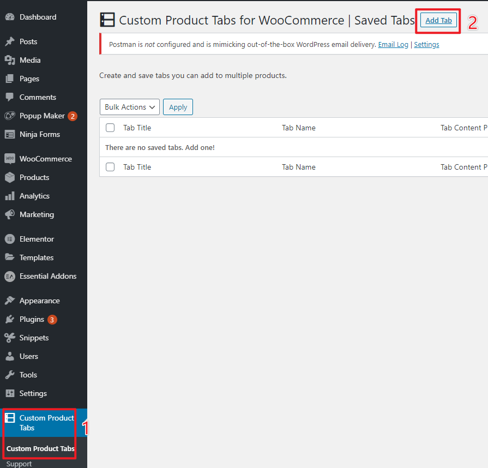
Task: Click the Plugins plug icon
Action: [x=10, y=319]
